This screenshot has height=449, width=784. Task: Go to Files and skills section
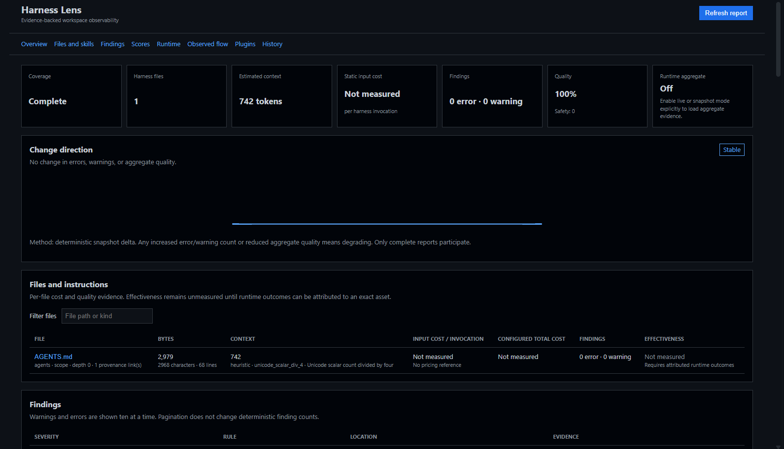click(74, 44)
